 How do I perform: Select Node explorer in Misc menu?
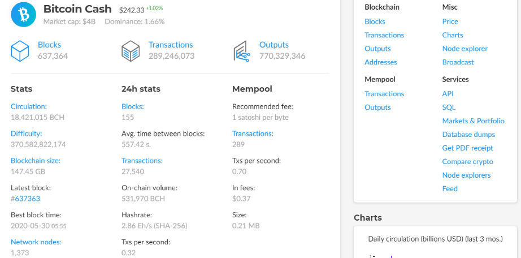pos(464,49)
